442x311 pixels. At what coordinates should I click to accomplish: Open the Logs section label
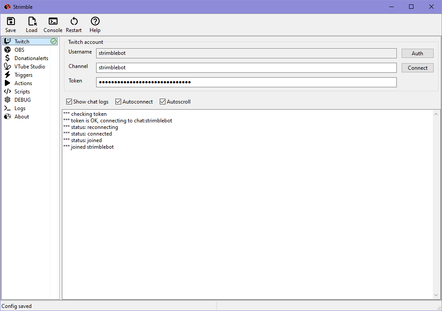pyautogui.click(x=20, y=108)
